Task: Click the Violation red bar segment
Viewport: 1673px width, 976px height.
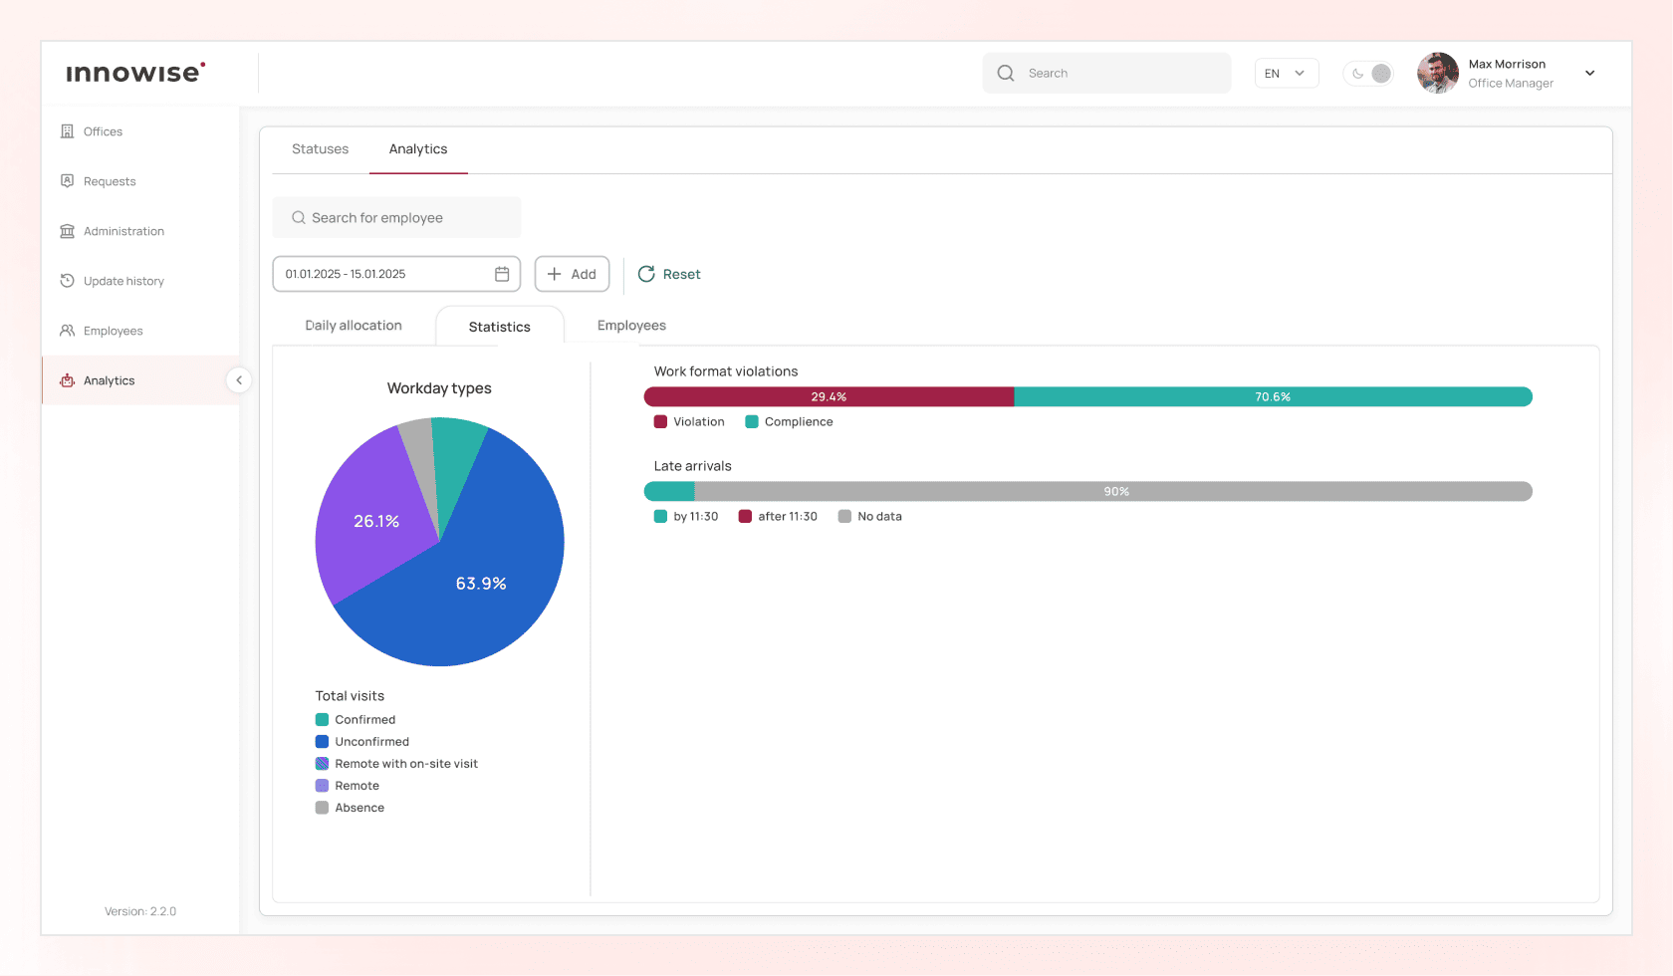Action: (x=829, y=396)
